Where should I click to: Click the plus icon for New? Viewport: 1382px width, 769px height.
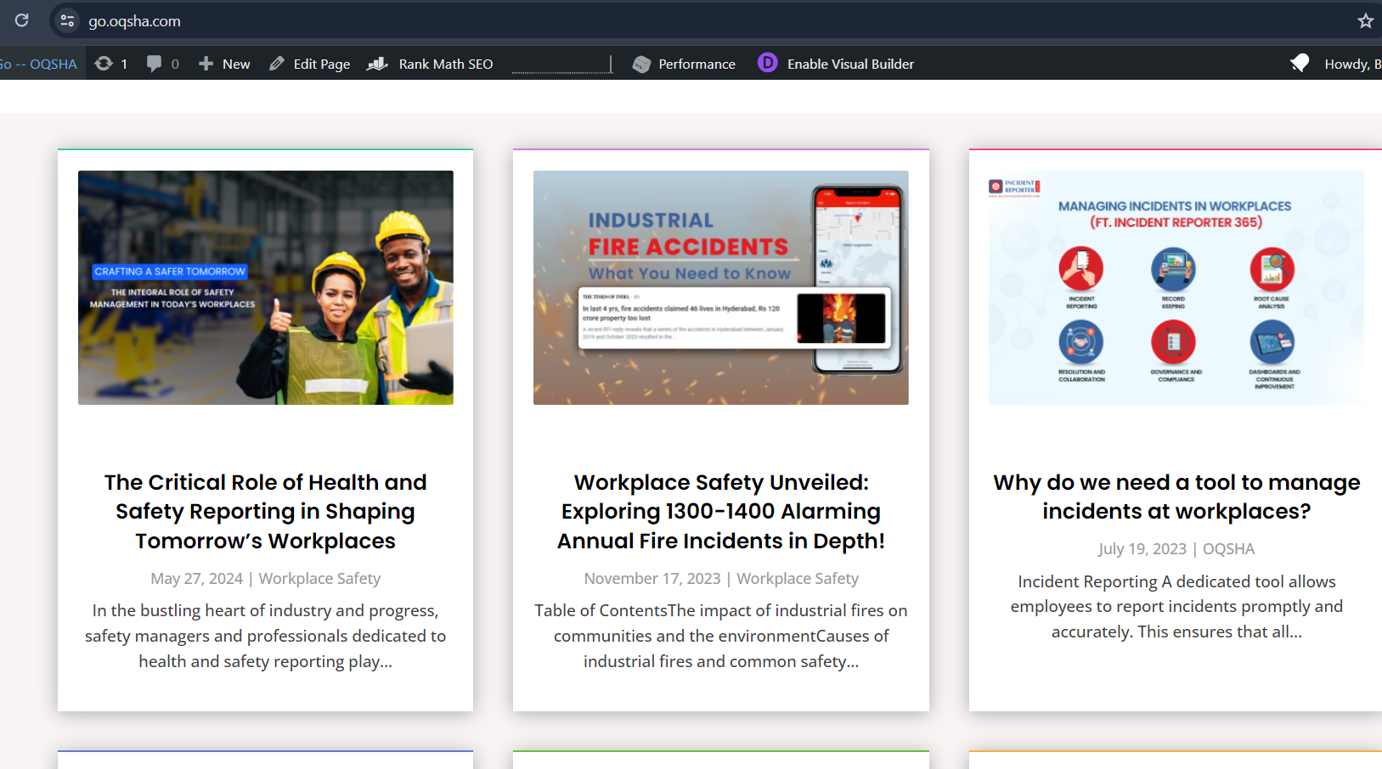point(206,64)
